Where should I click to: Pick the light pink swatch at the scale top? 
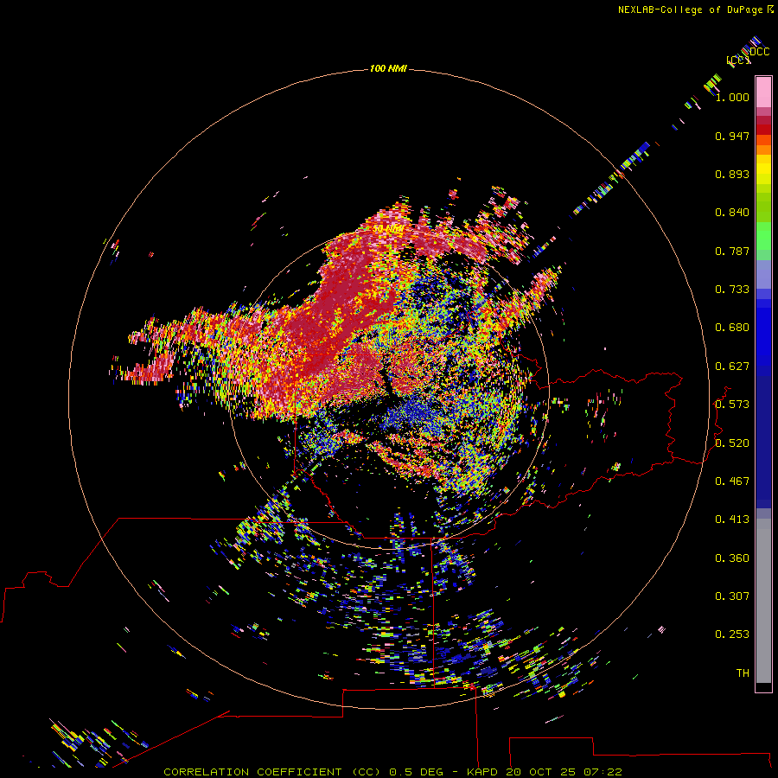coord(763,92)
